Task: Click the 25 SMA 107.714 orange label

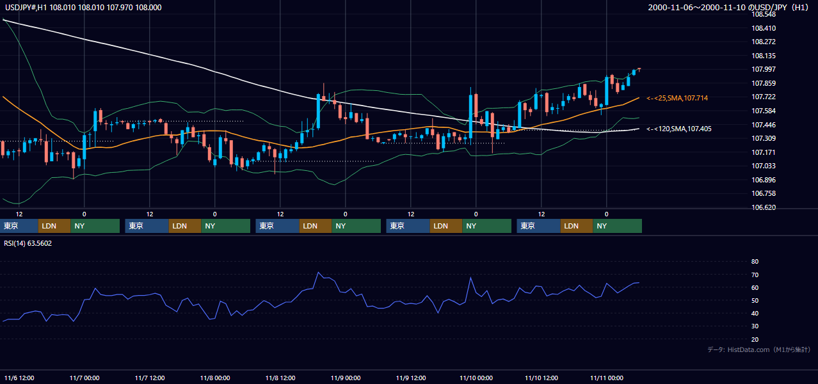Action: [677, 98]
